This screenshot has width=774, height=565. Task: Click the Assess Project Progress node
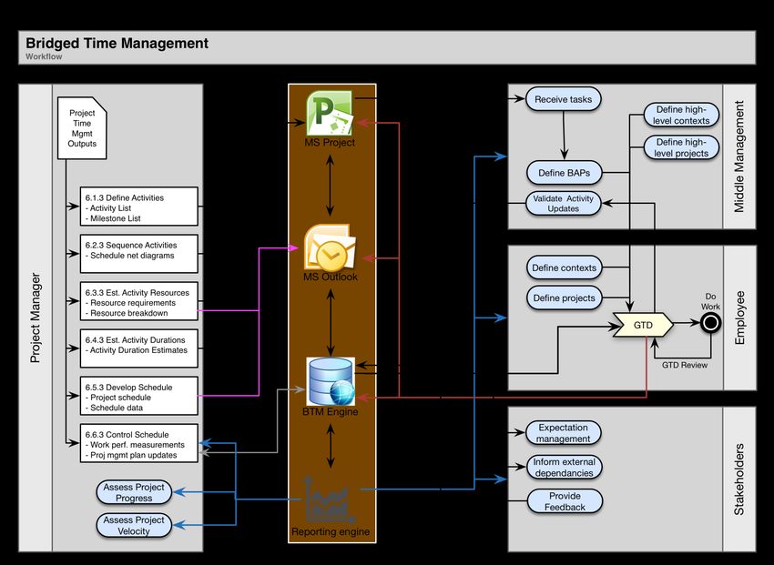coord(134,492)
